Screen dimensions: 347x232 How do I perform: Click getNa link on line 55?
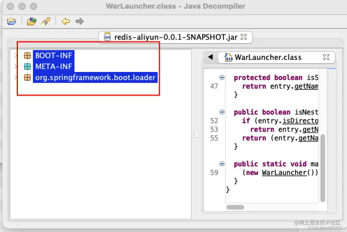tap(308, 138)
